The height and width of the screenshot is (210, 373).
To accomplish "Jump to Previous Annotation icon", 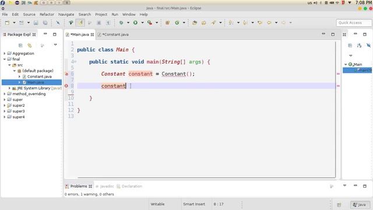I will 245,23.
